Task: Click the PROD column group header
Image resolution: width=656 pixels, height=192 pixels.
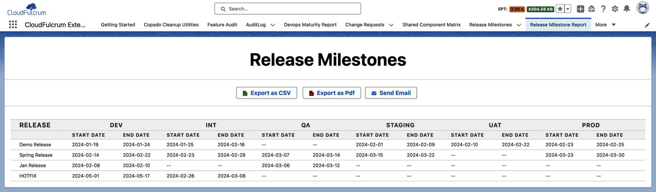Action: point(591,125)
